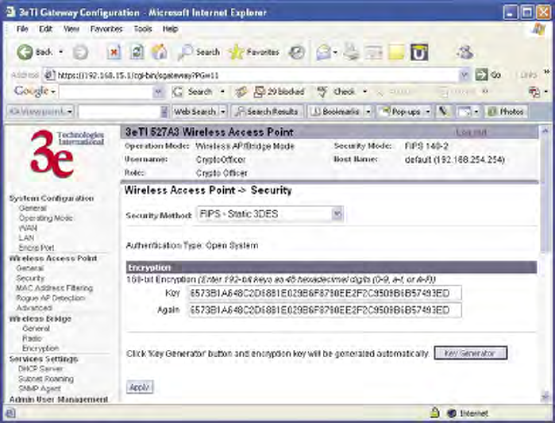Click the spell Check button in the Google toolbar
This screenshot has height=423, width=555.
pos(337,92)
